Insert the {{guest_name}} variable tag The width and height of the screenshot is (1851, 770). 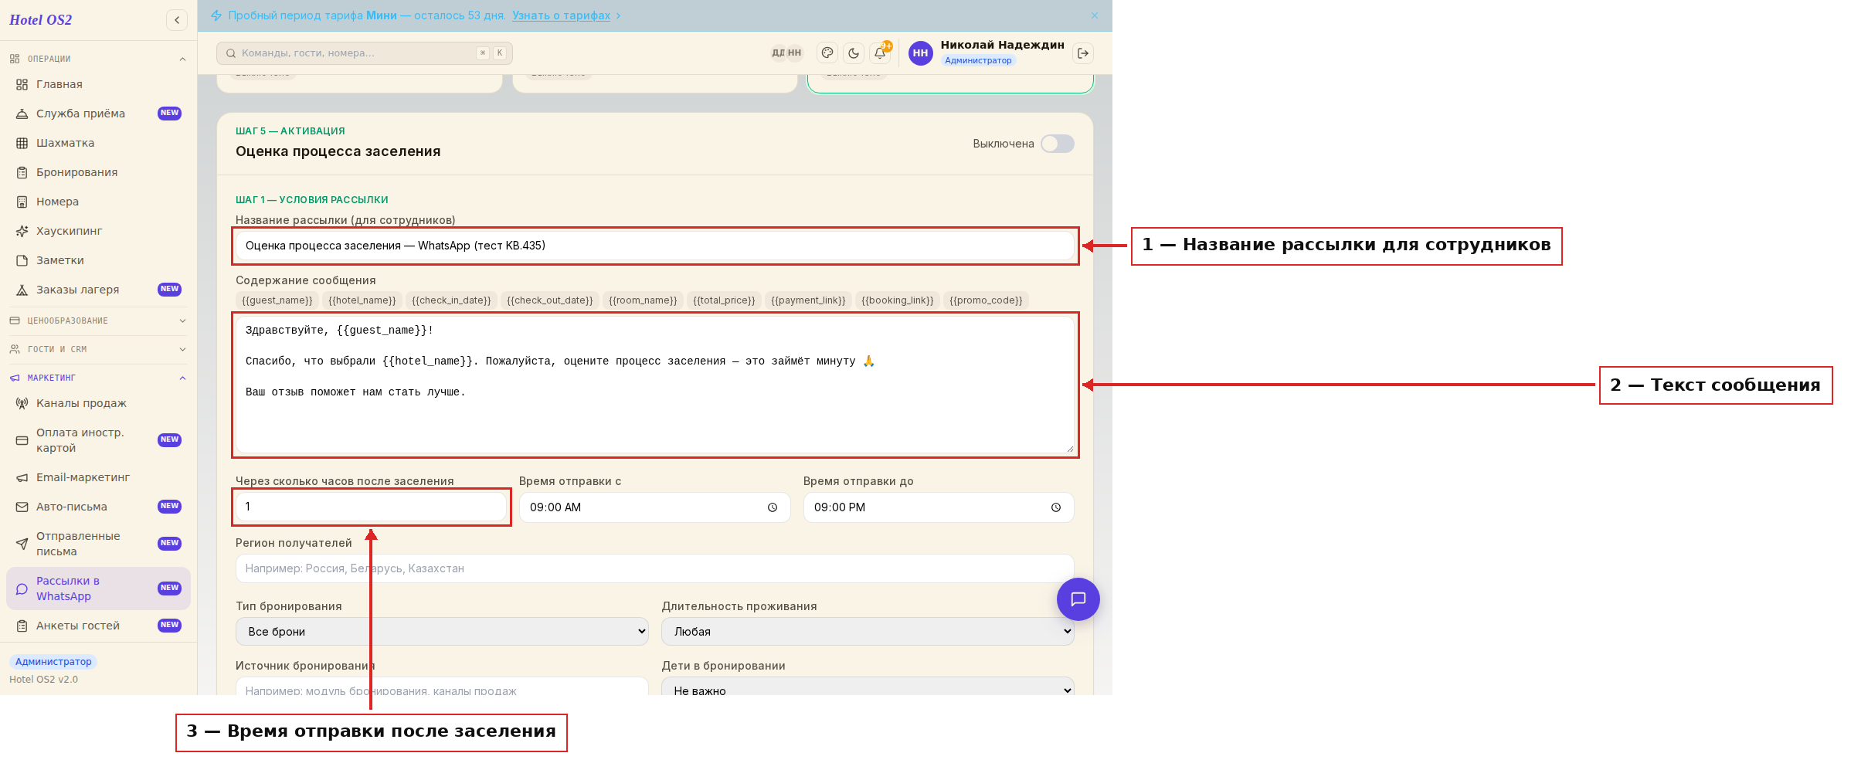[x=277, y=300]
